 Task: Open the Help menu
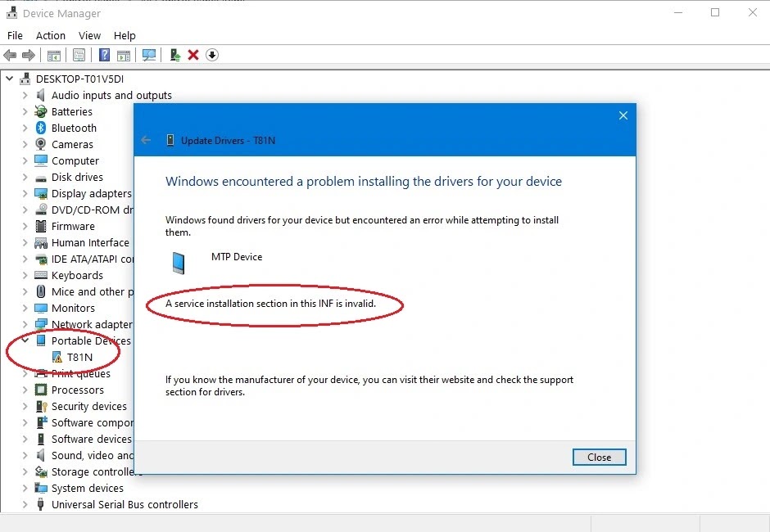tap(125, 35)
